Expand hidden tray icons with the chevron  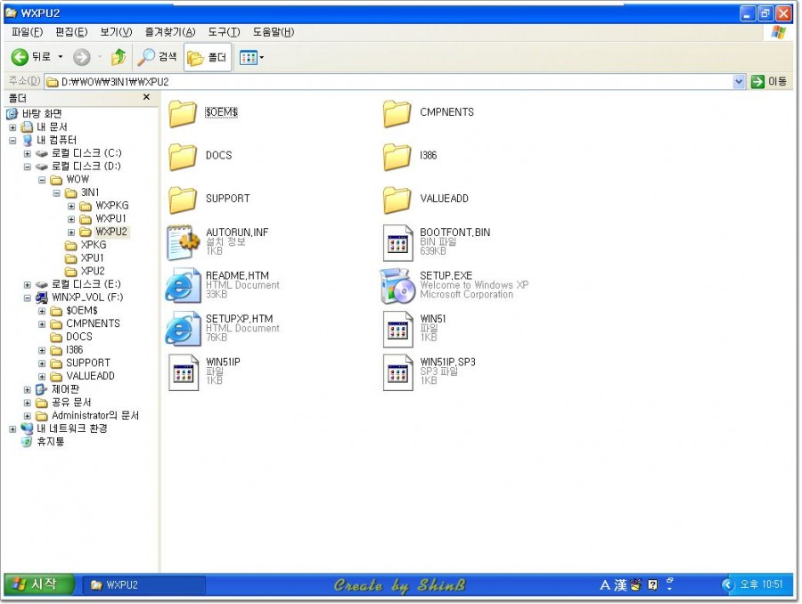(x=727, y=584)
